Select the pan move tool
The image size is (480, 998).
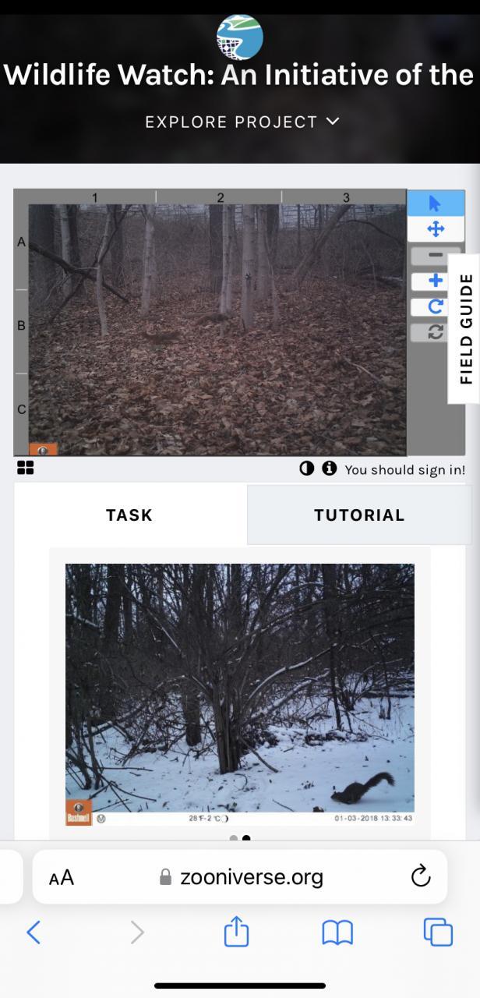436,229
